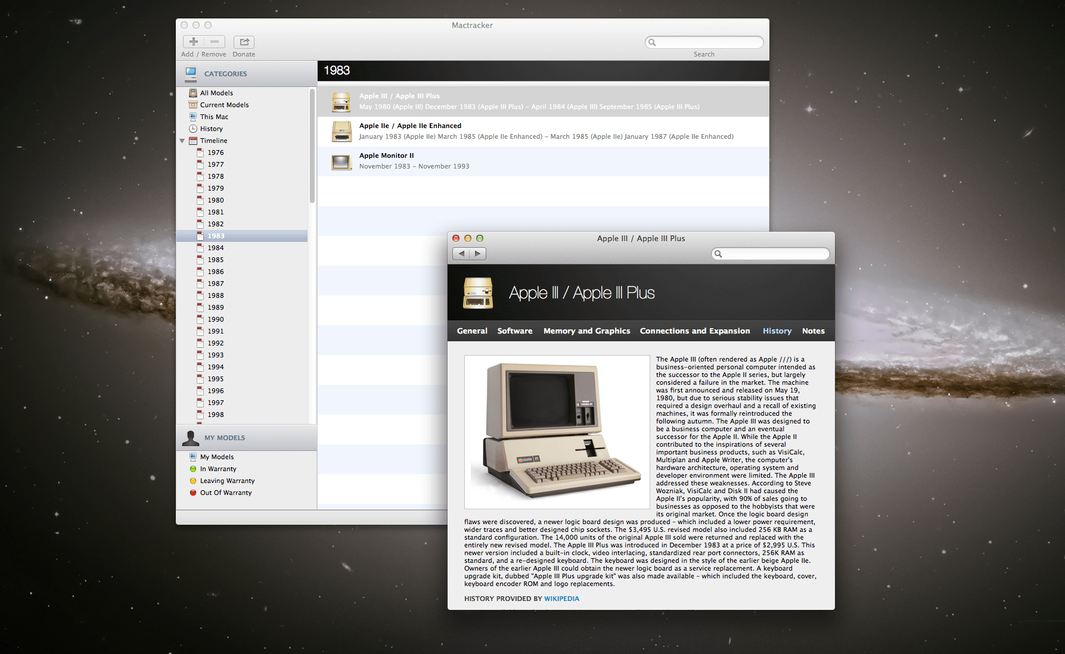
Task: Select the 1985 timeline year entry
Action: [215, 260]
